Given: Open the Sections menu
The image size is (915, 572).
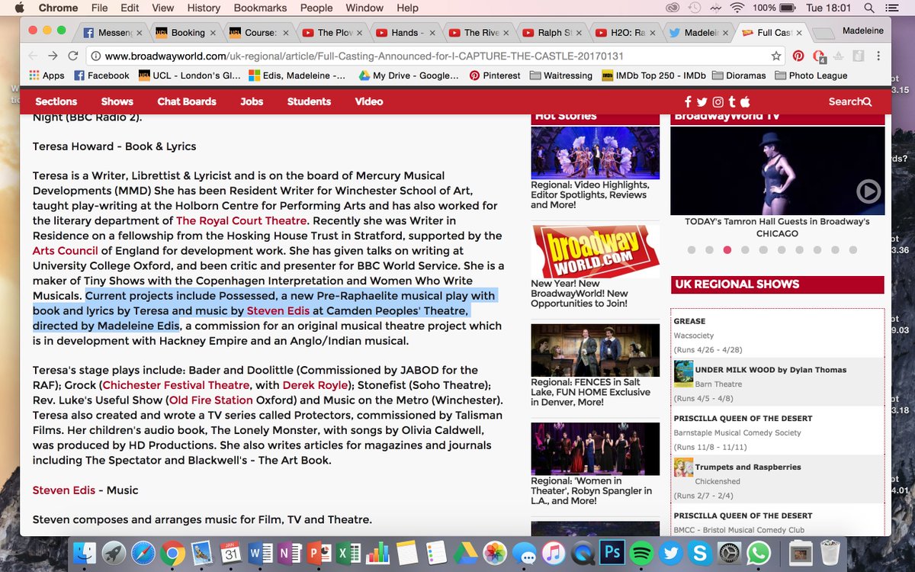Looking at the screenshot, I should pos(56,101).
